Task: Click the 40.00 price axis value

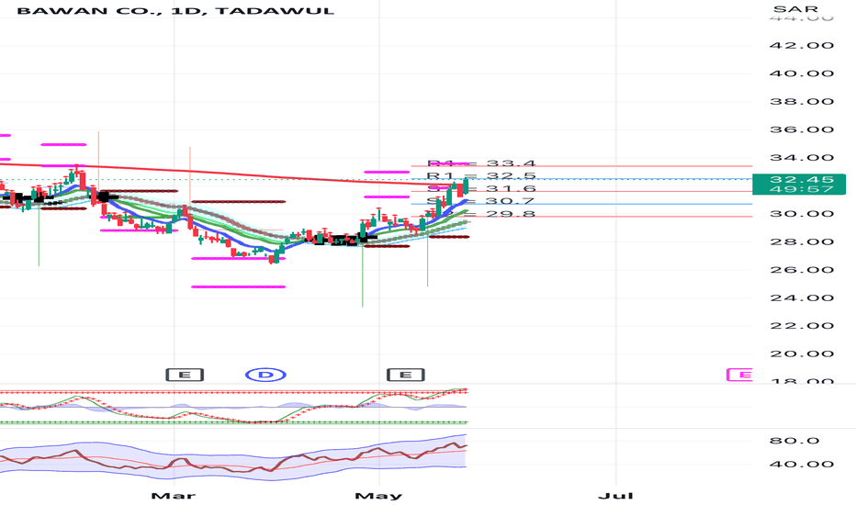Action: [x=802, y=73]
